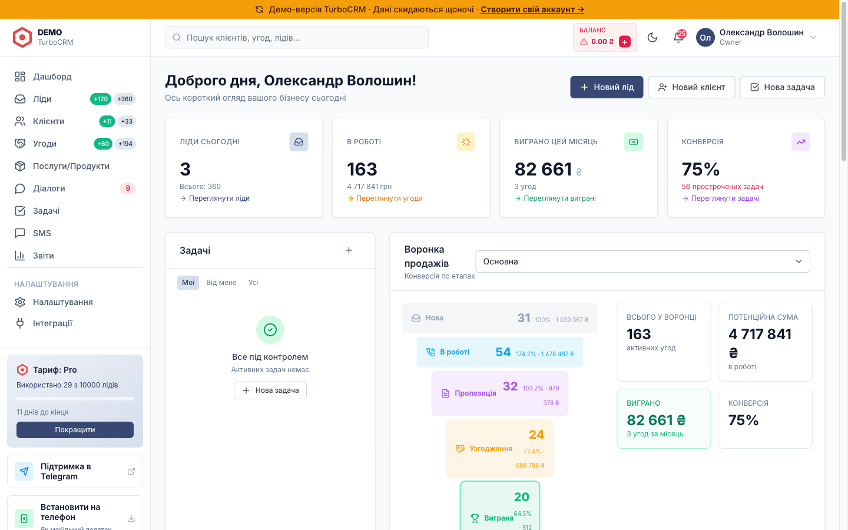Click the green checkmark circle icon
Viewport: 848px width, 530px height.
pyautogui.click(x=270, y=330)
